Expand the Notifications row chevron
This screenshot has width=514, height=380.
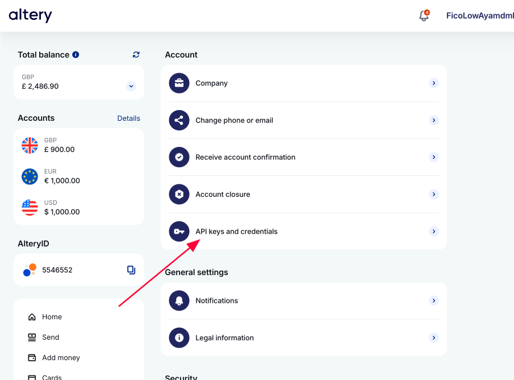434,301
